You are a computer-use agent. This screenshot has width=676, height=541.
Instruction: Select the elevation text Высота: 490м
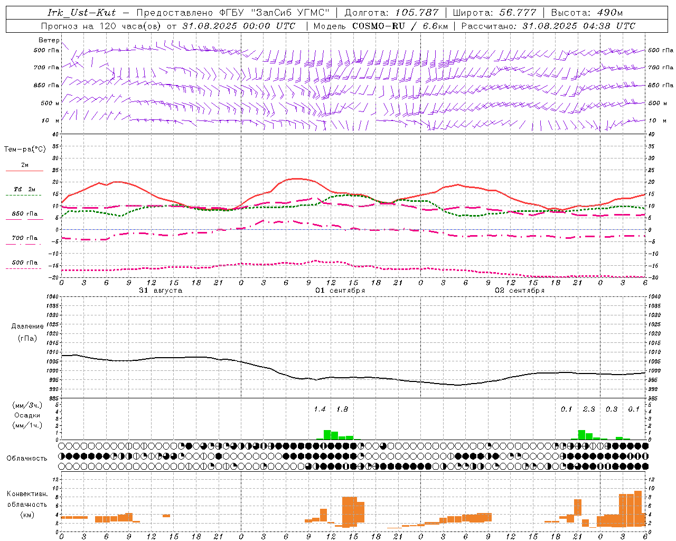point(587,13)
